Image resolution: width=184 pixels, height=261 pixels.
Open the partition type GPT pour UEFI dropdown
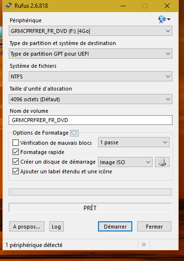[x=90, y=54]
